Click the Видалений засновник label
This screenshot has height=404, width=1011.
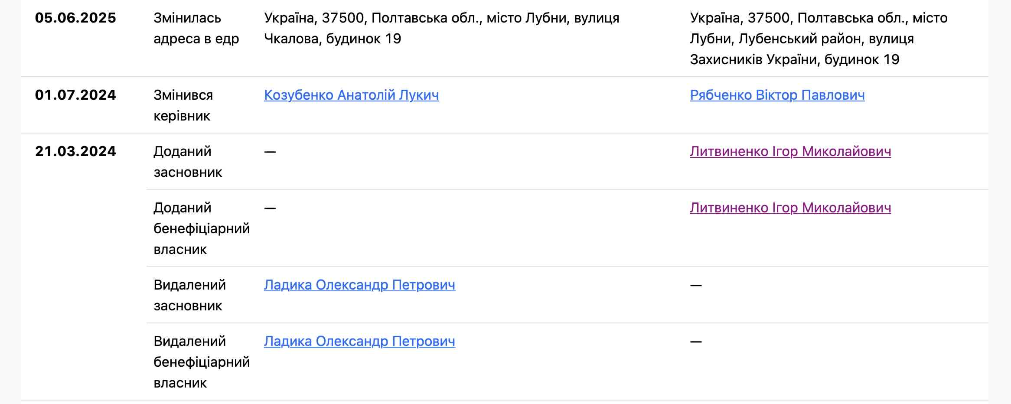tap(189, 295)
